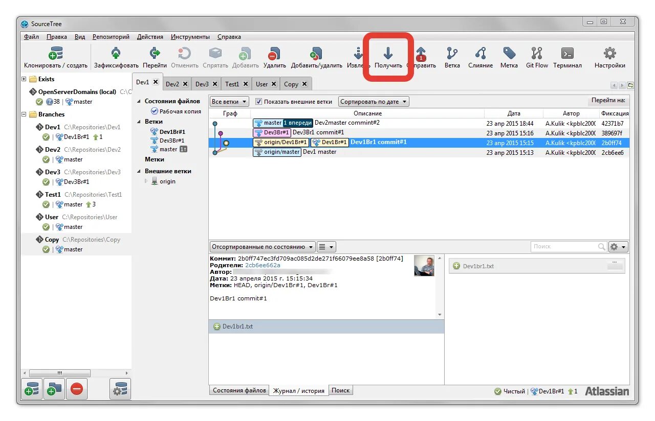655x421 pixels.
Task: Open the Инструменты menu
Action: 190,37
